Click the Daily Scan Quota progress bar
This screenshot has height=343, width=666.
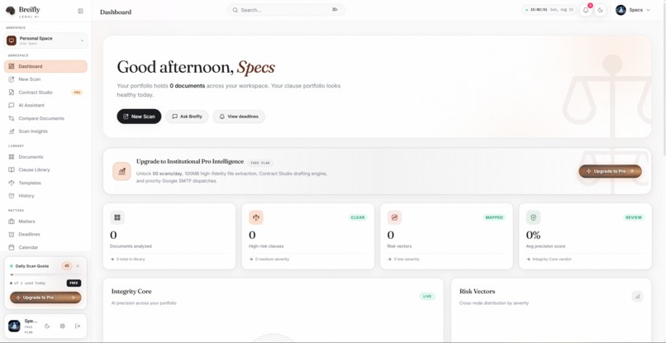pos(45,274)
